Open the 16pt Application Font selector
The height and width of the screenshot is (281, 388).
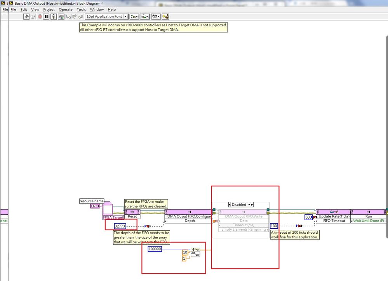106,17
